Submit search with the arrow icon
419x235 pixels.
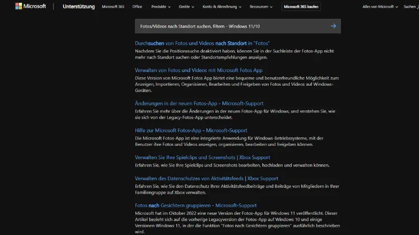[333, 26]
